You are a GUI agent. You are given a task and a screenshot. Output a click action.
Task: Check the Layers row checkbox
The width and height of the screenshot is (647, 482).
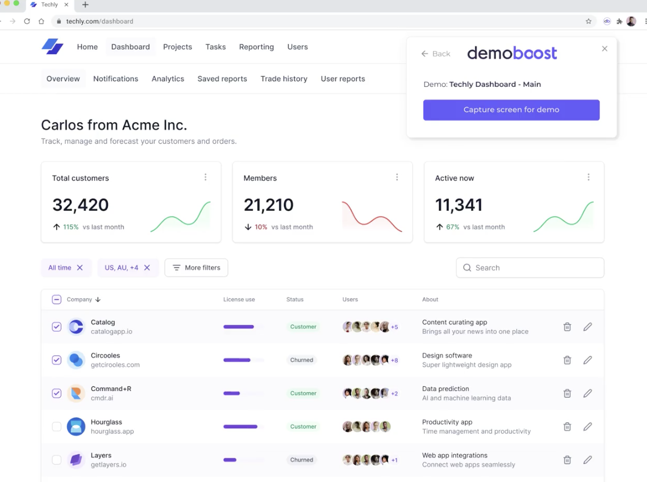(57, 460)
